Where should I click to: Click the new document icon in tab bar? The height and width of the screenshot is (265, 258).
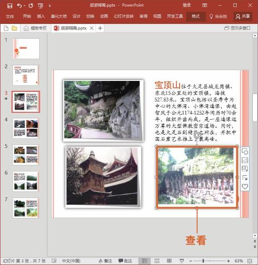[x=6, y=28]
